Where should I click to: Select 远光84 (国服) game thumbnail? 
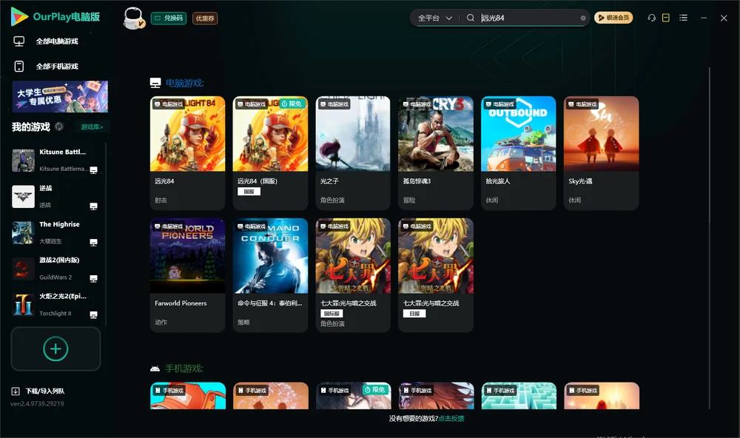point(270,134)
